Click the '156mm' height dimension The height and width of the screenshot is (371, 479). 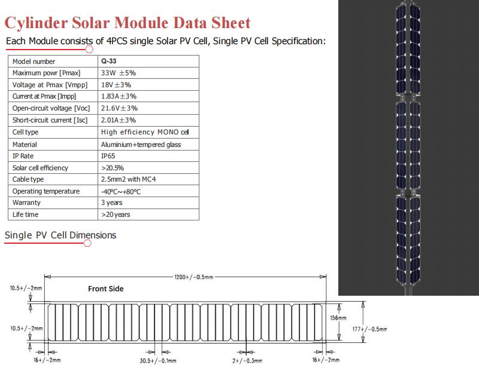click(x=338, y=318)
